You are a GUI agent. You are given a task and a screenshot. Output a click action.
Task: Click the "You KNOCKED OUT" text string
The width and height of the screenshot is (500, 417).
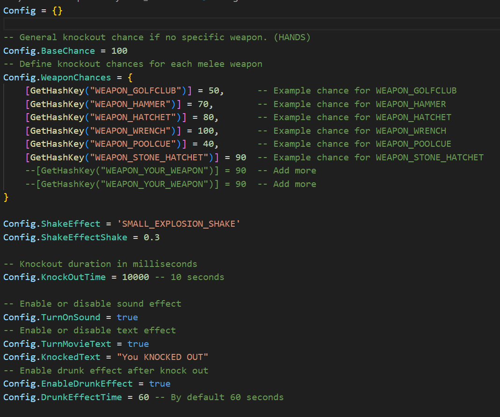[162, 357]
